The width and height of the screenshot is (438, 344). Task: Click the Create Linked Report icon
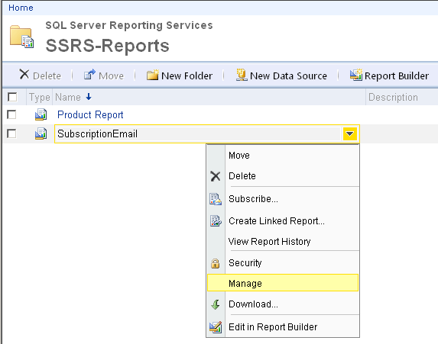tap(216, 221)
